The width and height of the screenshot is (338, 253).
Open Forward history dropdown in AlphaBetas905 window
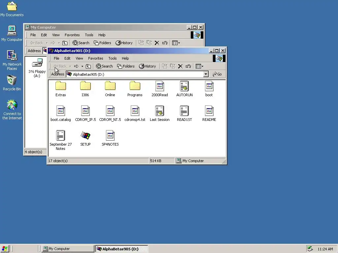tap(82, 66)
